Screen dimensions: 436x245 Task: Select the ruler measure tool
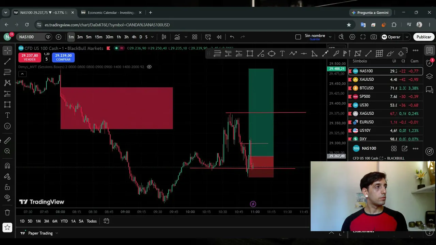tap(7, 140)
